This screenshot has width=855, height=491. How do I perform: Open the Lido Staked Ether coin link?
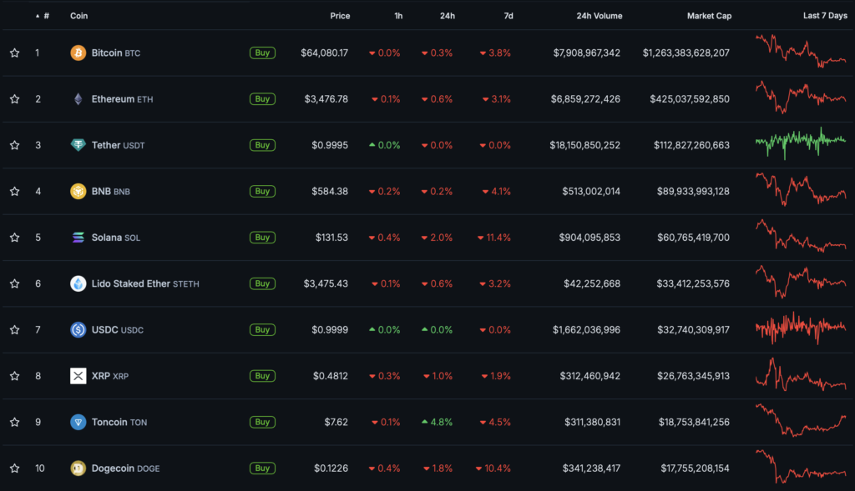(131, 283)
